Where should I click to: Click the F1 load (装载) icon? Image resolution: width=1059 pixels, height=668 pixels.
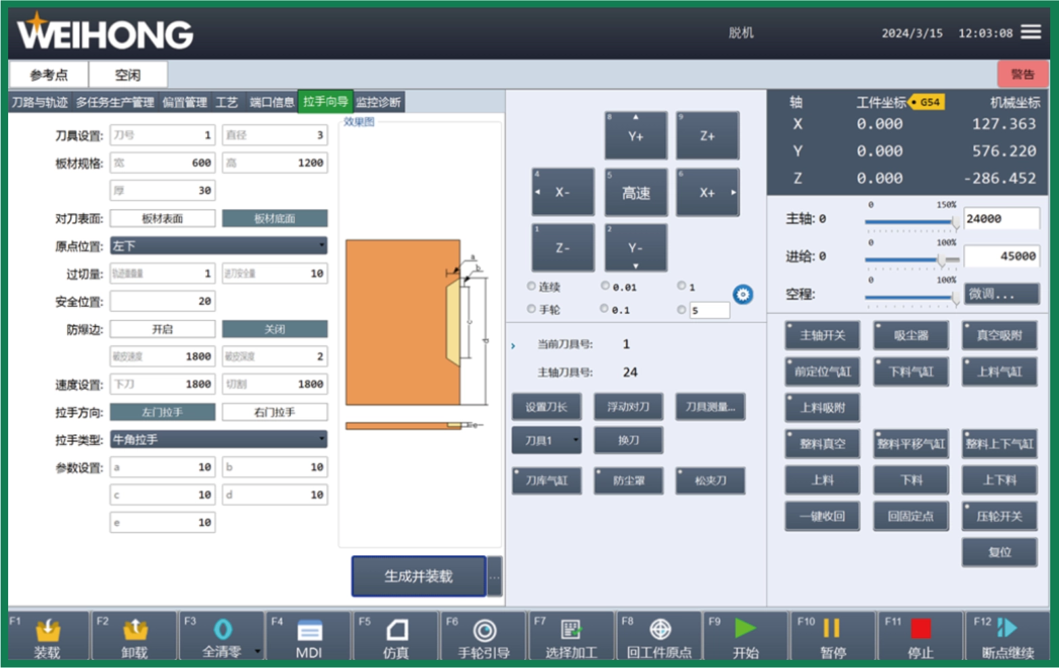47,630
